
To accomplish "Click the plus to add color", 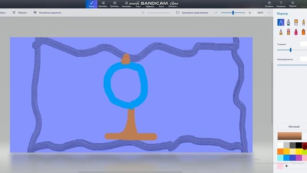I will (x=286, y=166).
